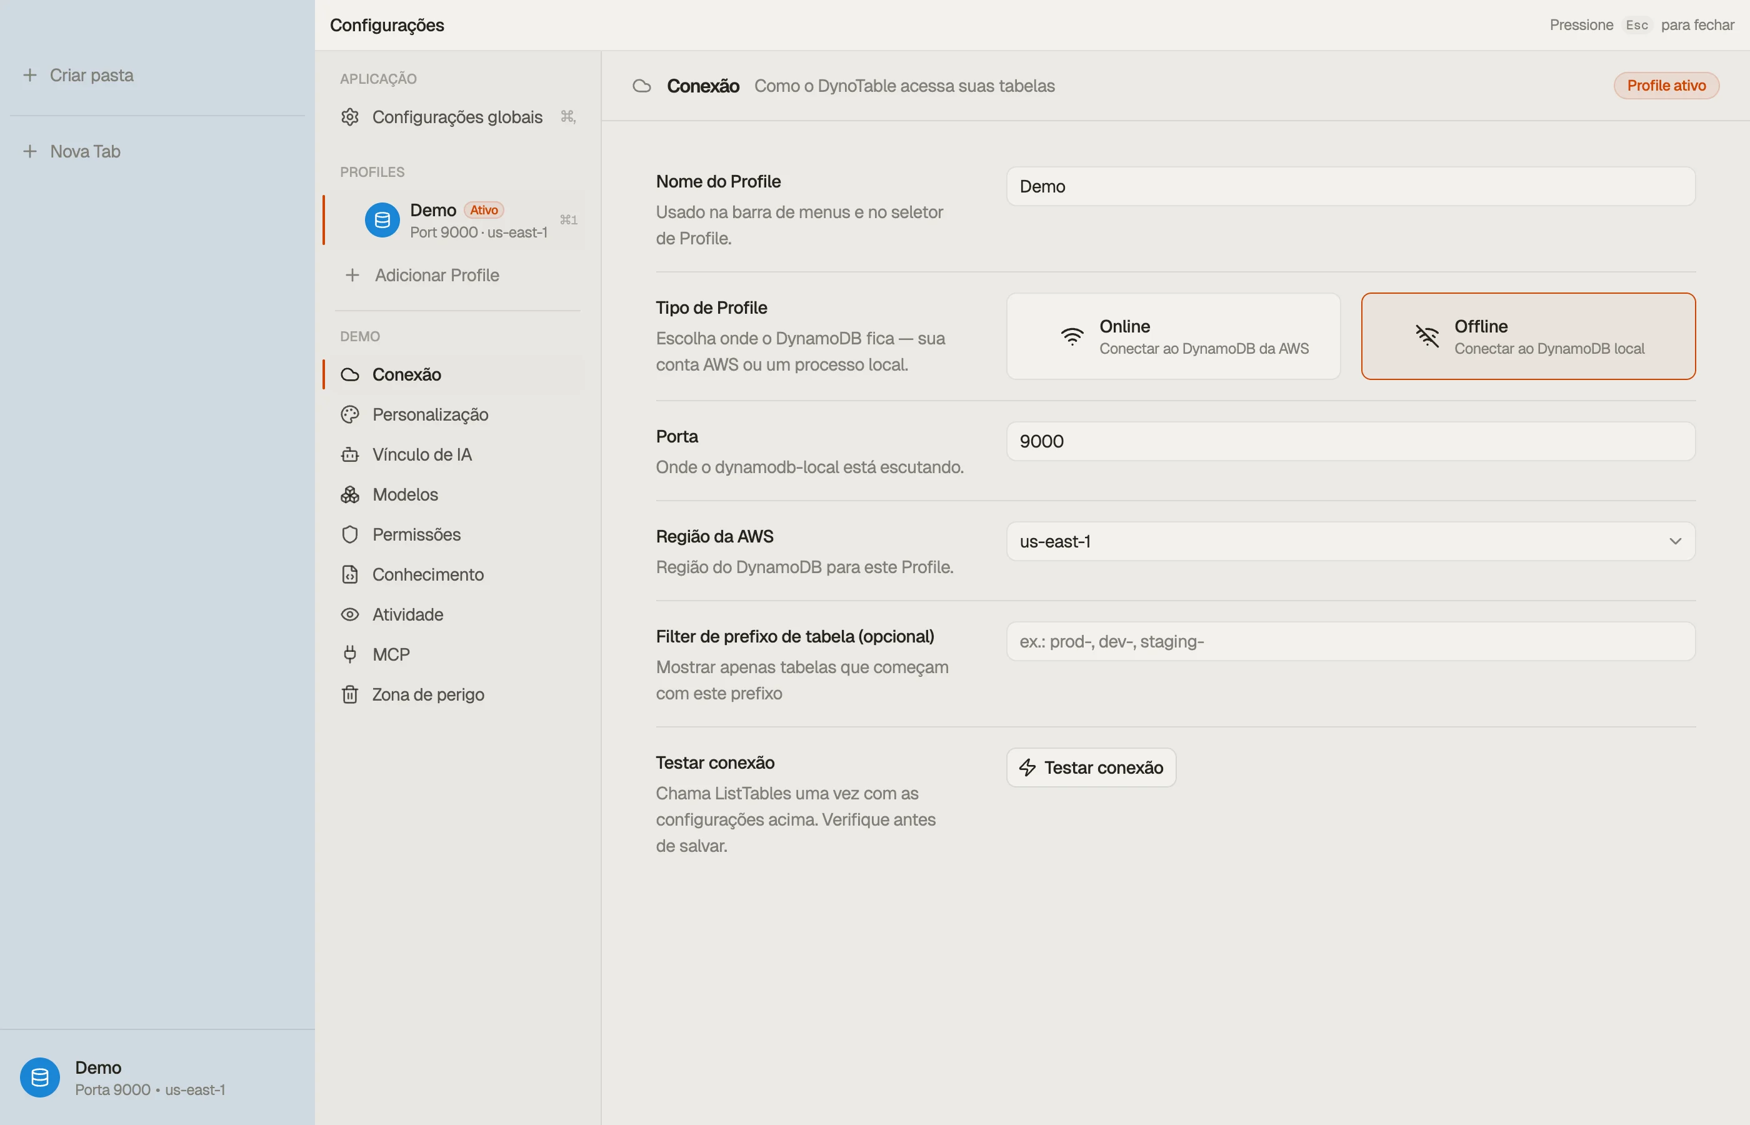Go to Zona de perigo section
This screenshot has width=1750, height=1125.
[x=457, y=695]
